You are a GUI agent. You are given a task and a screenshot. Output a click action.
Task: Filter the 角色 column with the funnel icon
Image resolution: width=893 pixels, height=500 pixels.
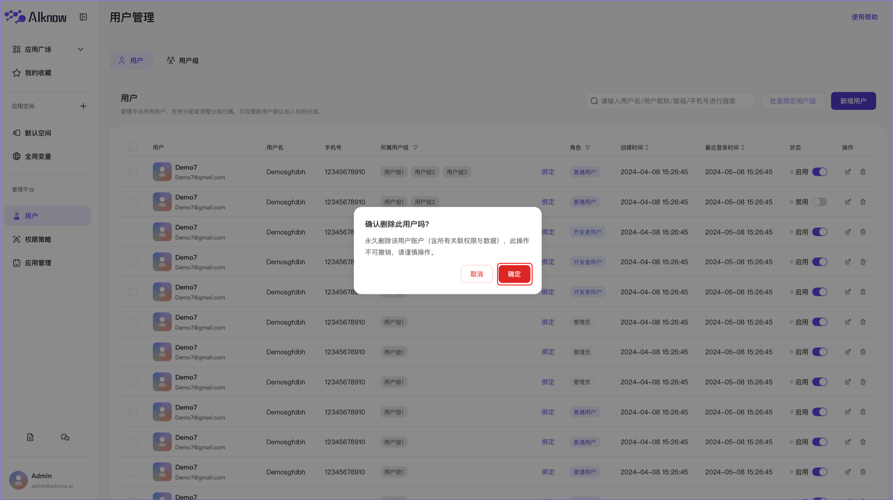coord(587,148)
